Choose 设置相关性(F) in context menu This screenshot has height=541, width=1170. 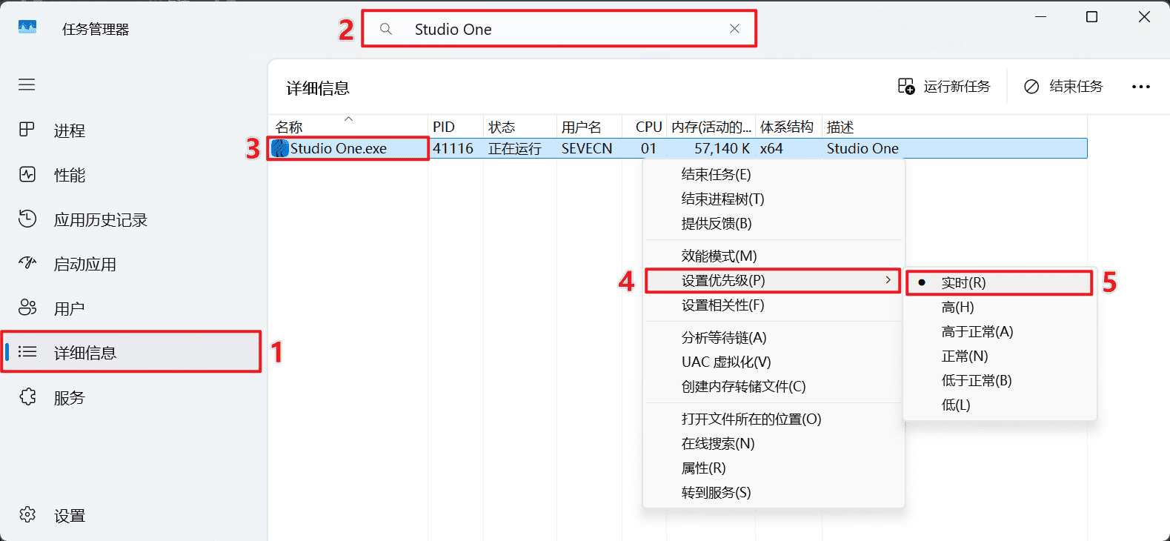[774, 305]
